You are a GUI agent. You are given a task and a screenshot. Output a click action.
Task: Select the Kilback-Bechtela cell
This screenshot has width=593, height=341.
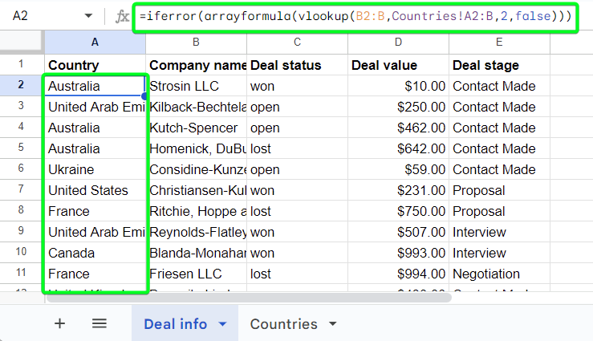point(196,107)
